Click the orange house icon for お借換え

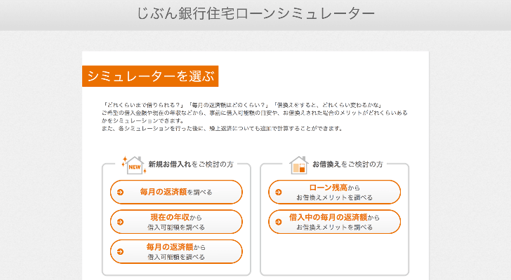coord(298,165)
